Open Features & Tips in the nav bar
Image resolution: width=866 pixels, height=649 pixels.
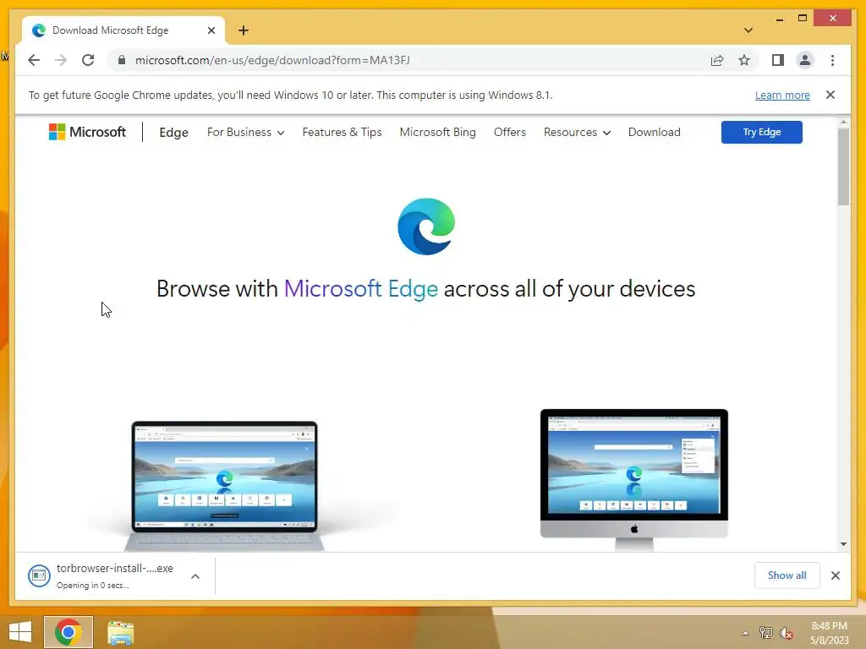[x=342, y=133]
